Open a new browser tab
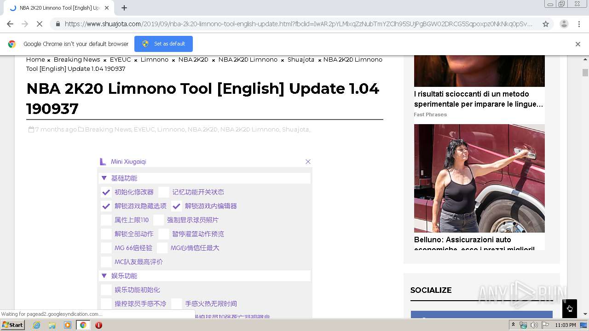The width and height of the screenshot is (589, 331). 124,8
